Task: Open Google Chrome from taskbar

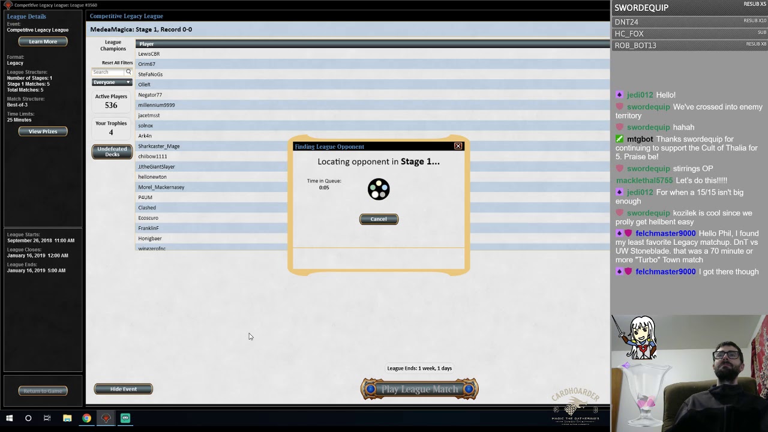Action: (86, 418)
